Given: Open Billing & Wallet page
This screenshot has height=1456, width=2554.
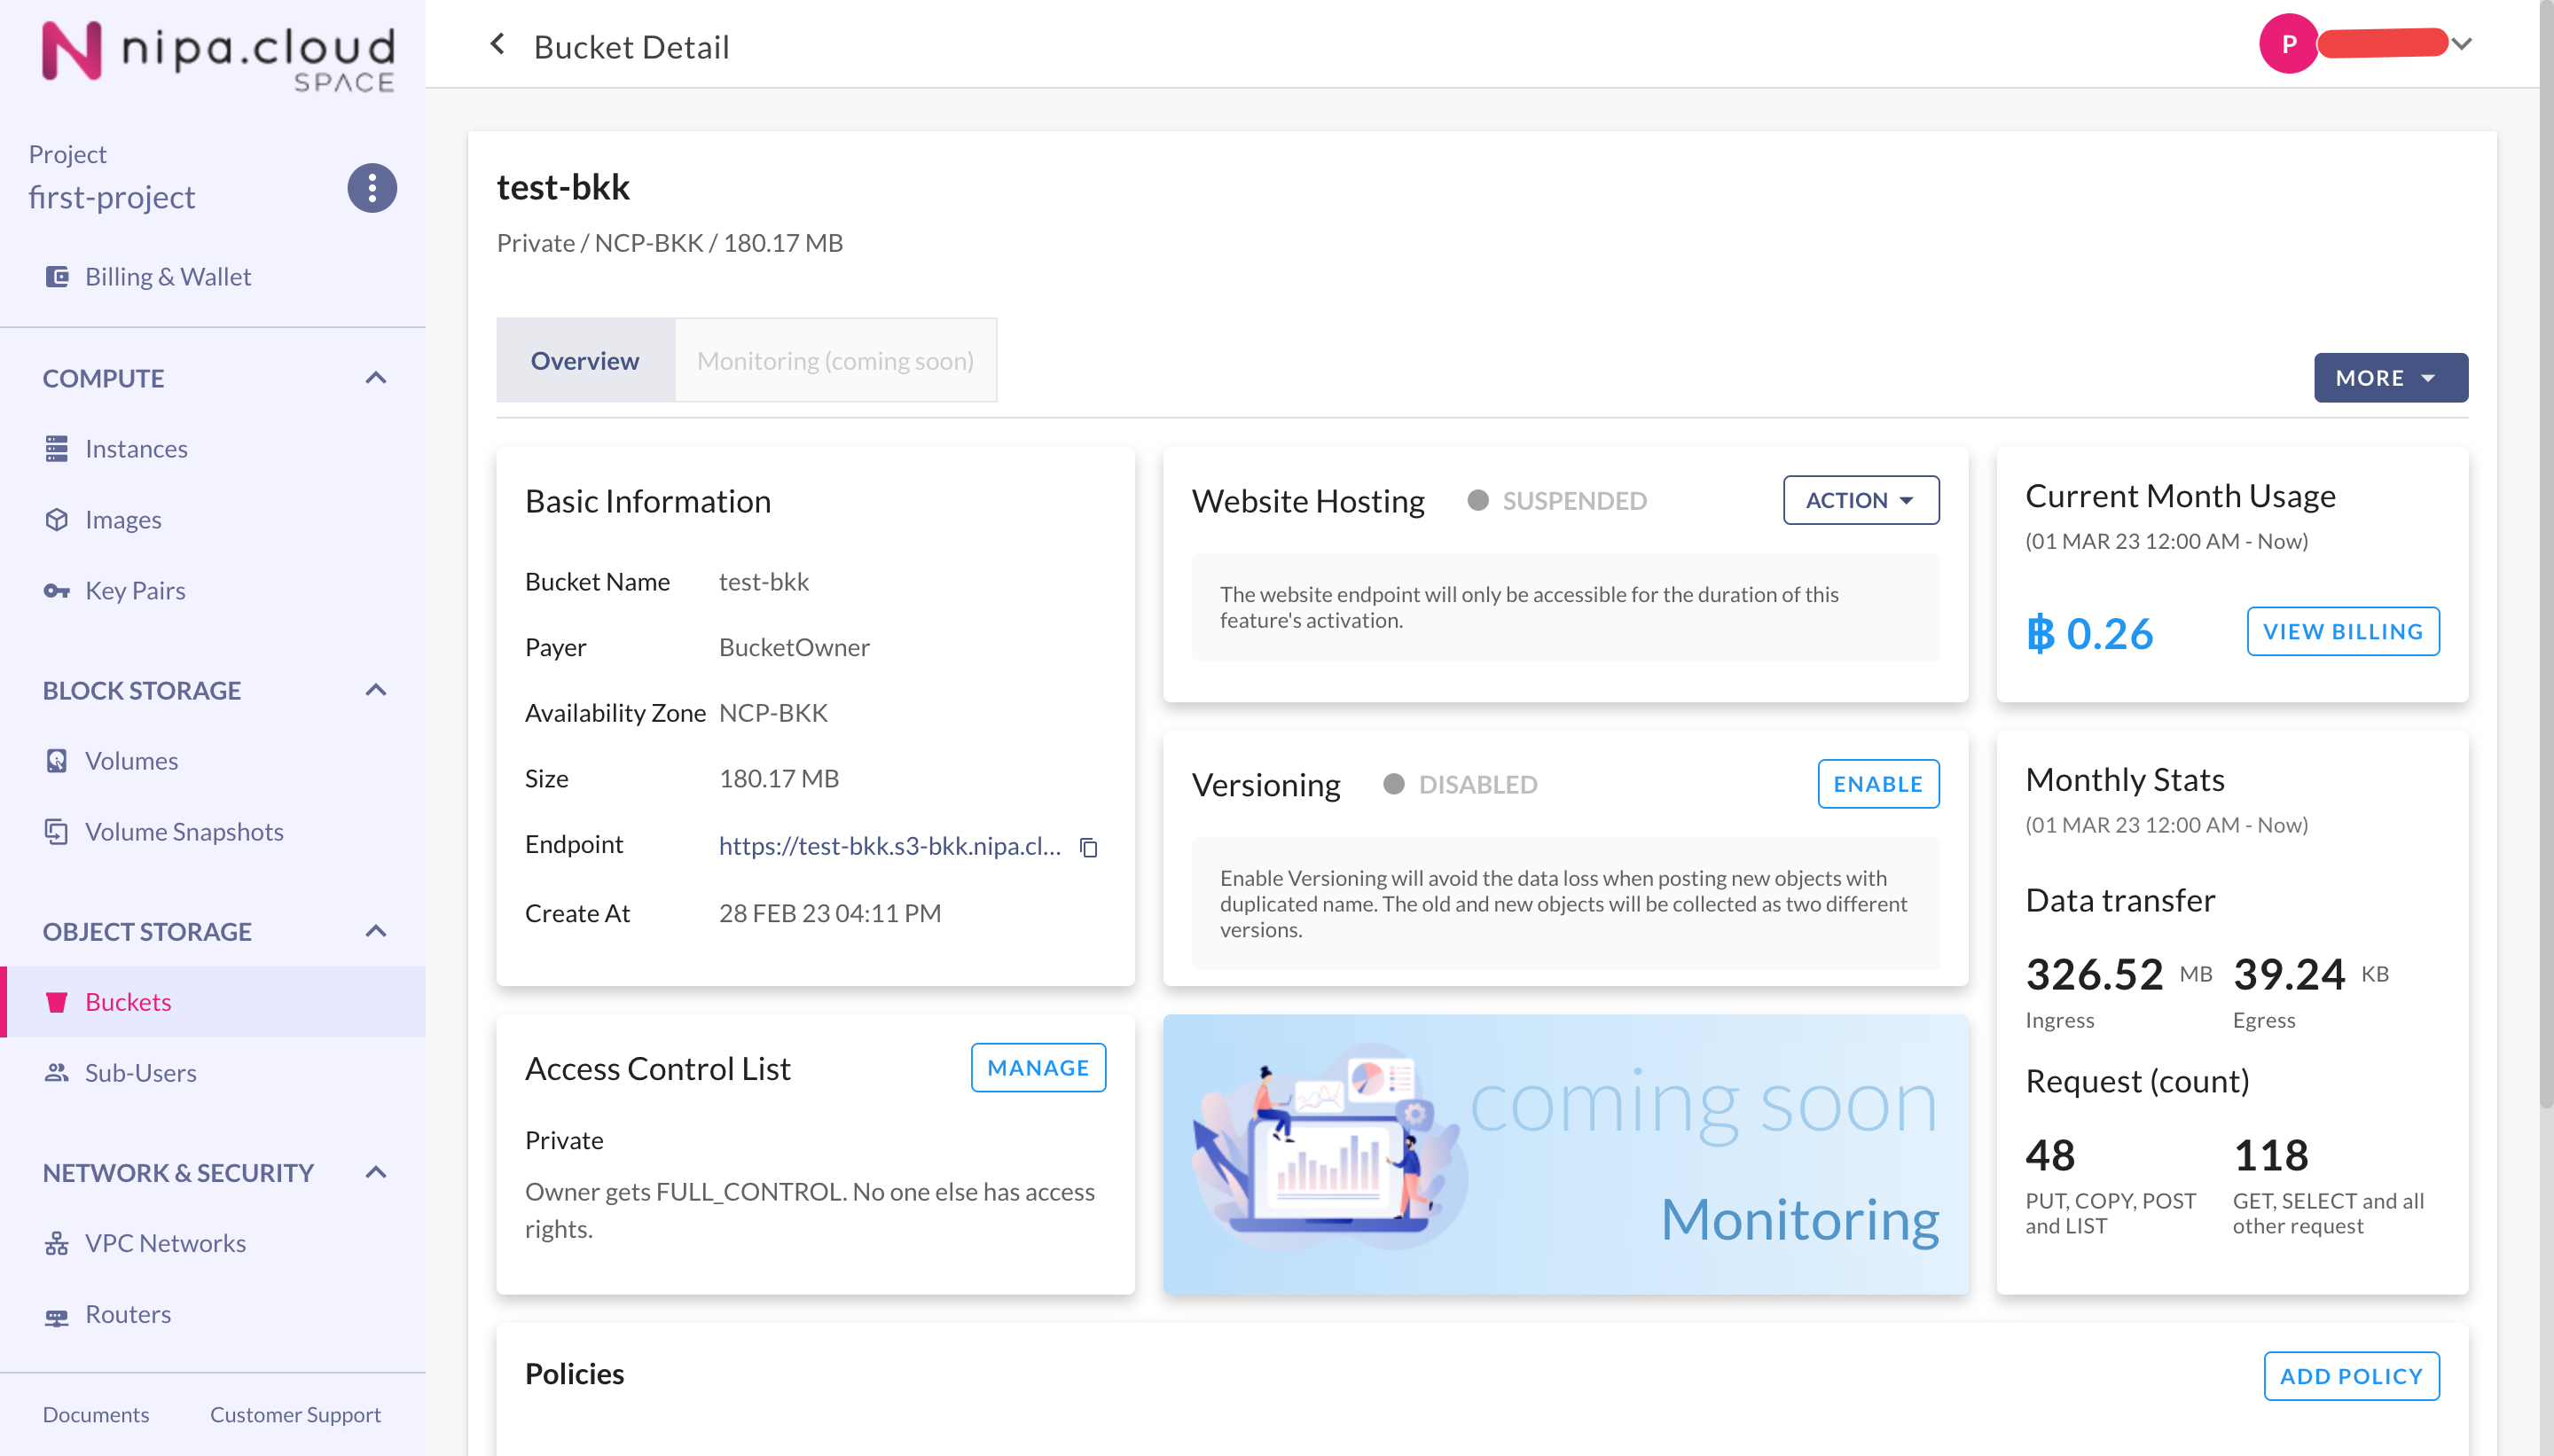Looking at the screenshot, I should click(167, 276).
